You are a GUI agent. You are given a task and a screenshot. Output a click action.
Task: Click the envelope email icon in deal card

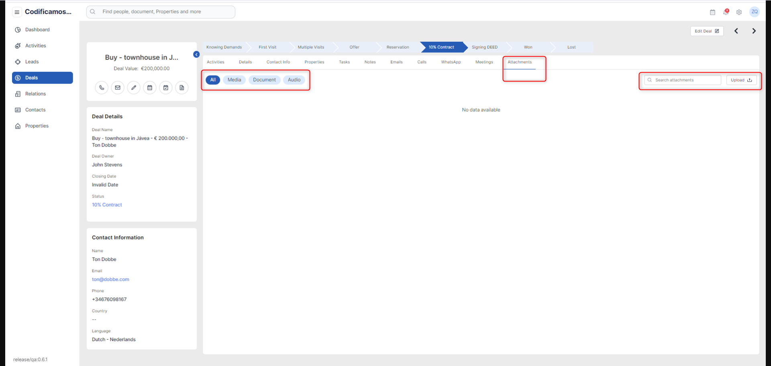[118, 87]
